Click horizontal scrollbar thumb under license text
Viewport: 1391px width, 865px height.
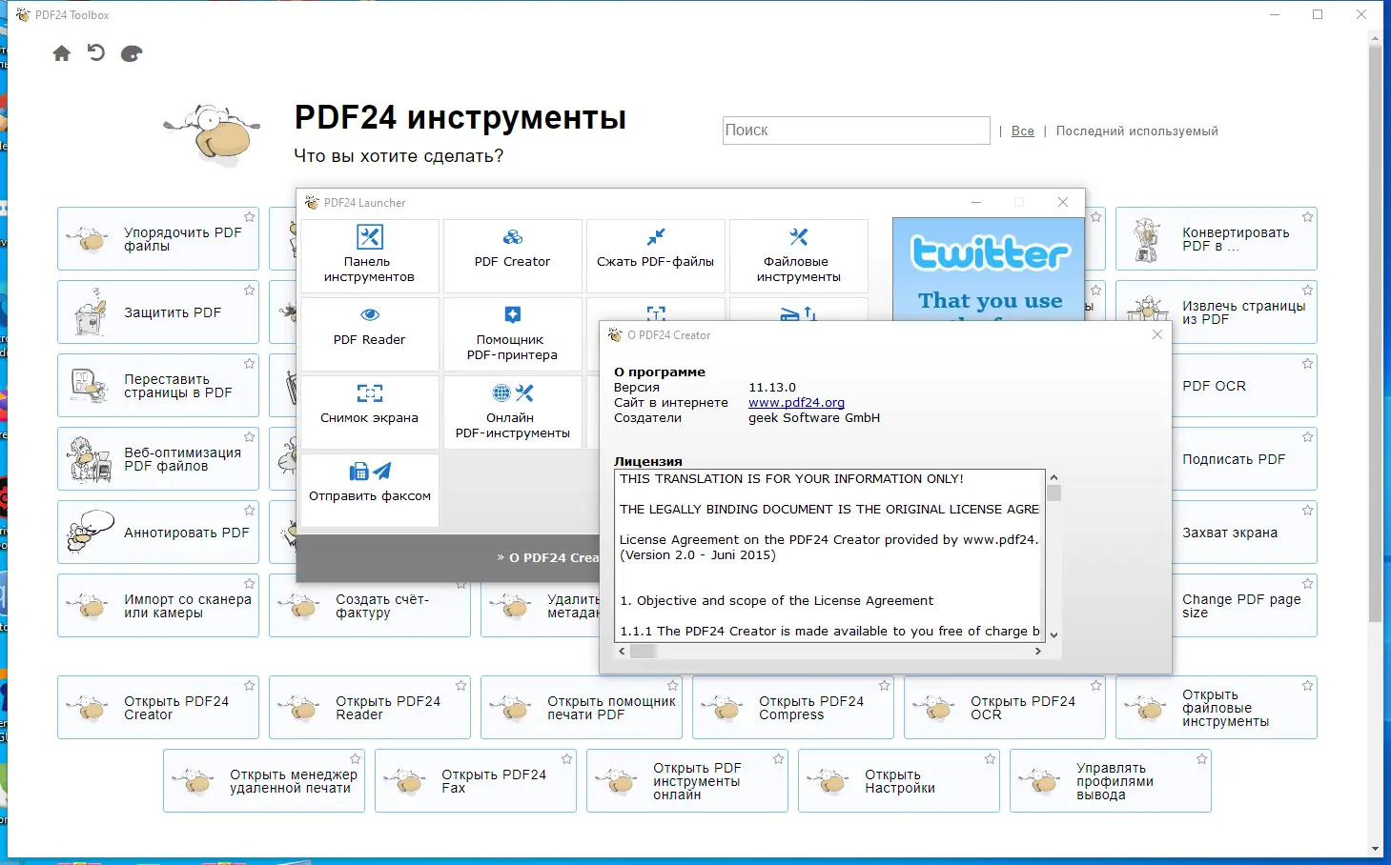pyautogui.click(x=644, y=652)
